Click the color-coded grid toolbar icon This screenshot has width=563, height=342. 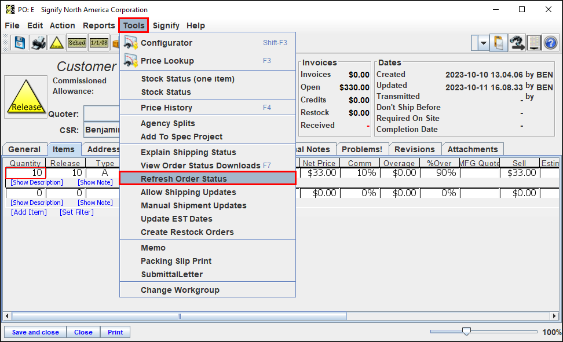click(x=534, y=43)
